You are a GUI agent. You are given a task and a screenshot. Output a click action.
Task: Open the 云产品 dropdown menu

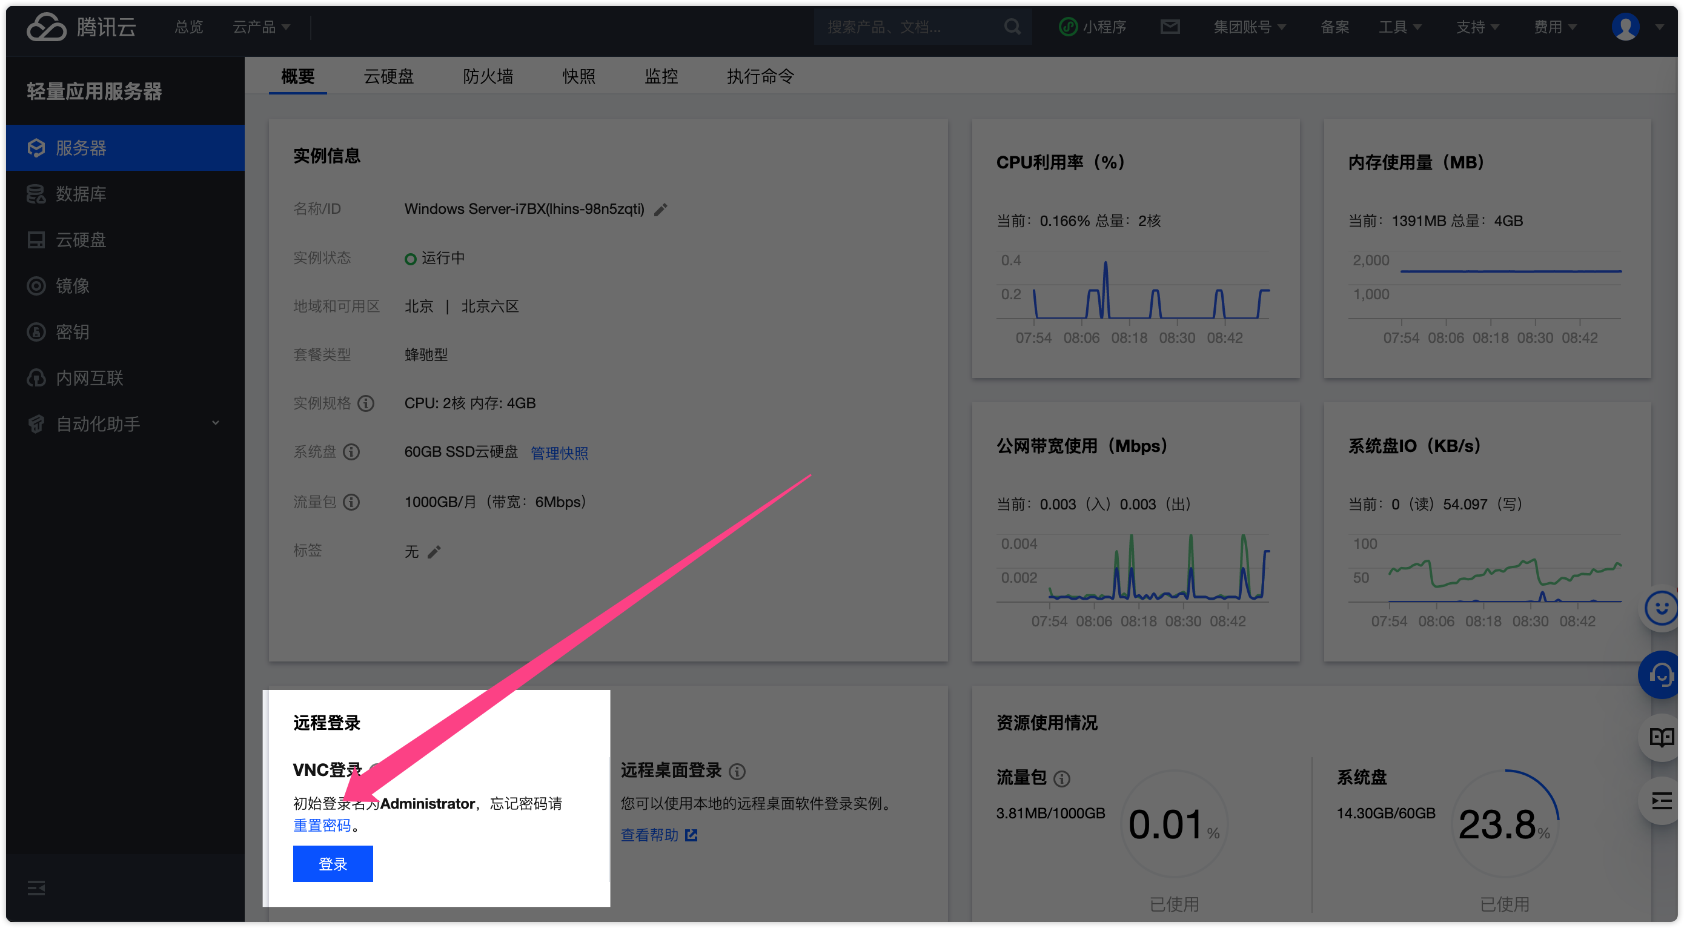pyautogui.click(x=262, y=27)
